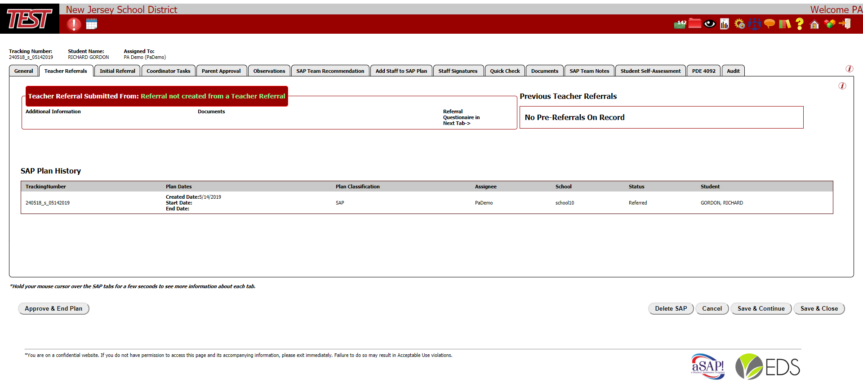This screenshot has height=383, width=863.
Task: Click the 'Welcome PA' header text
Action: 836,9
